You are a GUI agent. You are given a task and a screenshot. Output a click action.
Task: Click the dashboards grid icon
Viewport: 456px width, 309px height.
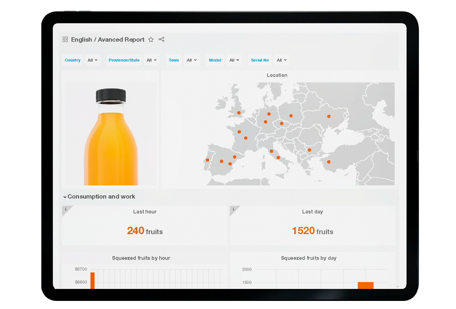pos(65,39)
